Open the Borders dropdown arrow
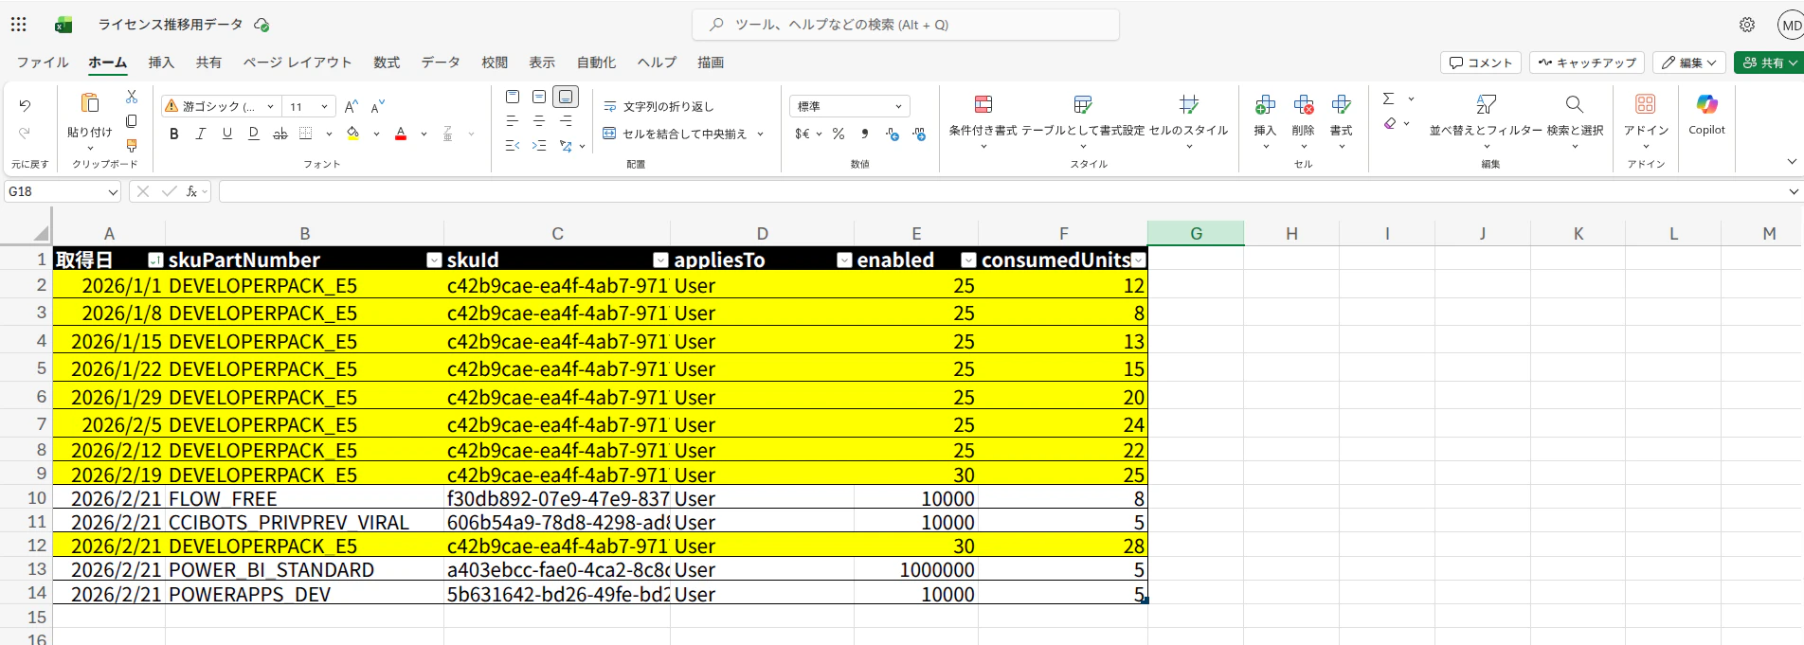 pyautogui.click(x=329, y=134)
